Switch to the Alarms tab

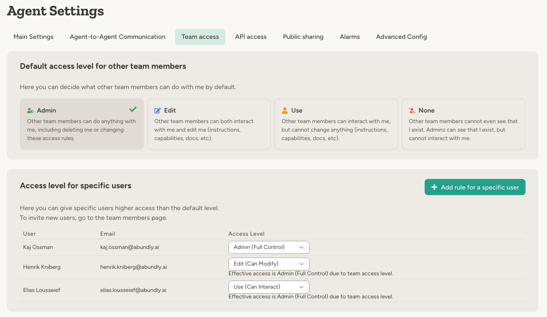pos(349,36)
